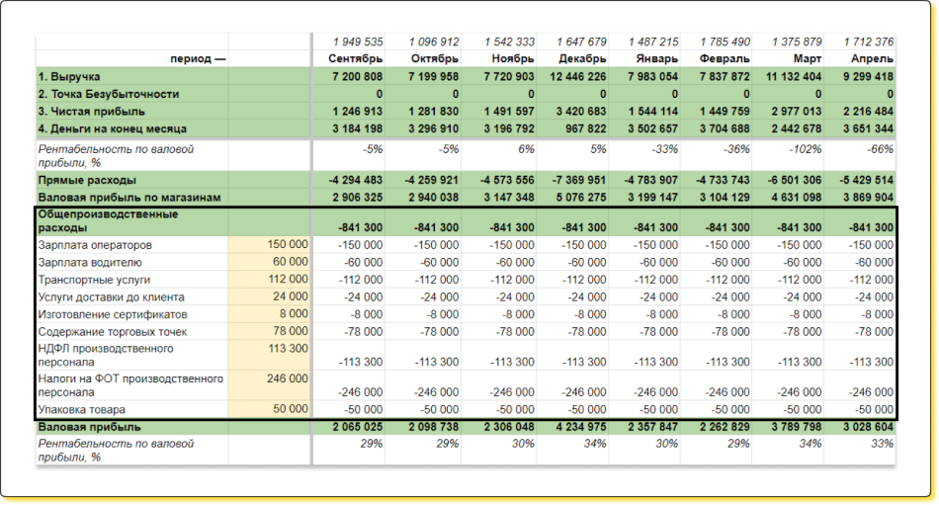Select the Февраль column header

(x=725, y=58)
